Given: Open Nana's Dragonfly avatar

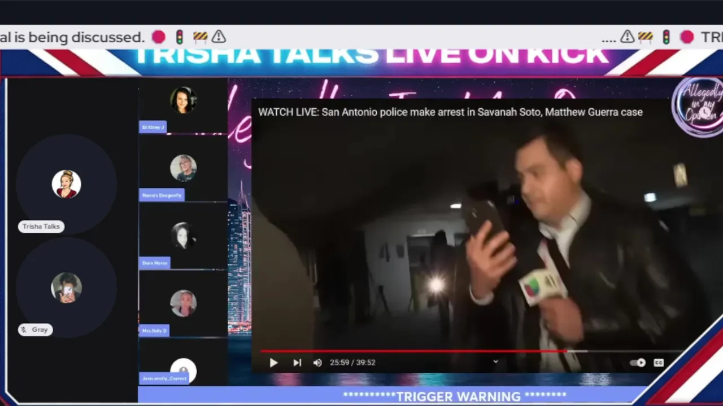Looking at the screenshot, I should [183, 168].
